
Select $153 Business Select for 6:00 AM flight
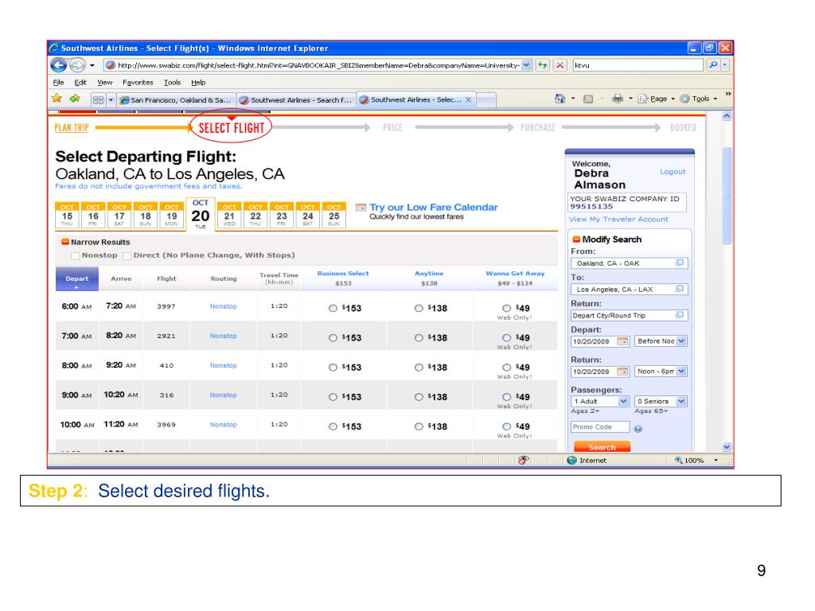click(x=333, y=308)
